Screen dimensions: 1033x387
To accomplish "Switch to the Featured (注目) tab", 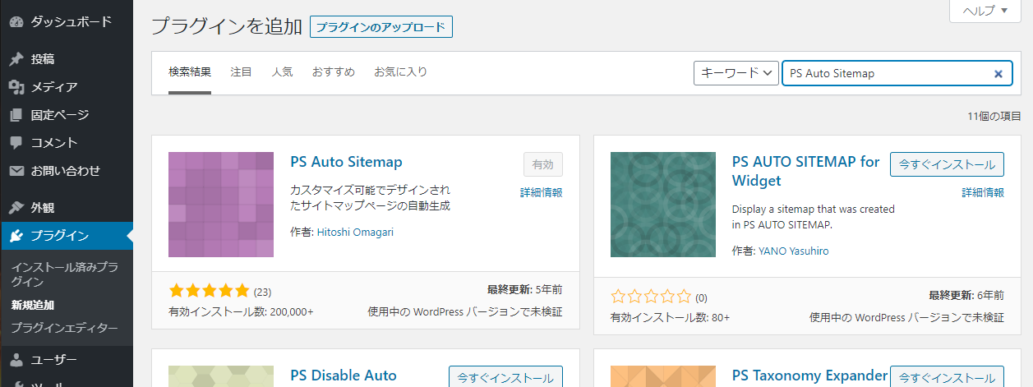I will (242, 72).
